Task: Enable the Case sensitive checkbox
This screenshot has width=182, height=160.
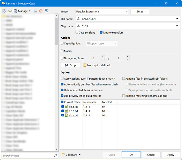Action: pyautogui.click(x=77, y=32)
